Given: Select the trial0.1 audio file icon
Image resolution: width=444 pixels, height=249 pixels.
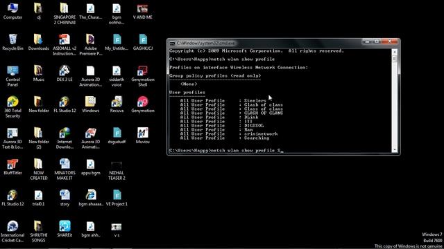Looking at the screenshot, I should click(38, 198).
